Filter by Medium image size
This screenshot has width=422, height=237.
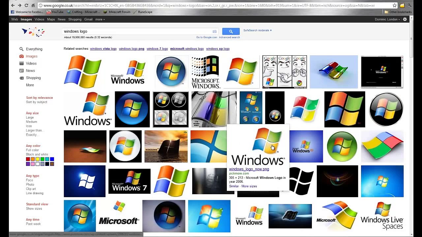[x=32, y=122]
